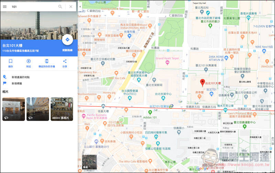Click the 光復市場 shopping cart marker

pyautogui.click(x=130, y=36)
